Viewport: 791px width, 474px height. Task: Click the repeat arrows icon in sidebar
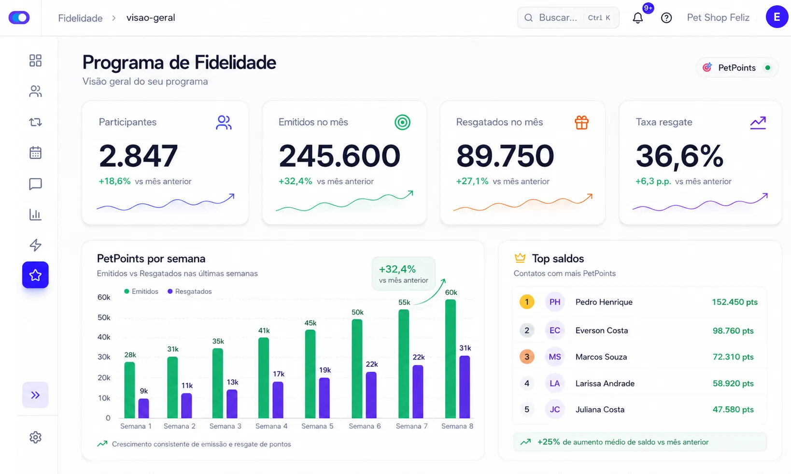tap(35, 122)
